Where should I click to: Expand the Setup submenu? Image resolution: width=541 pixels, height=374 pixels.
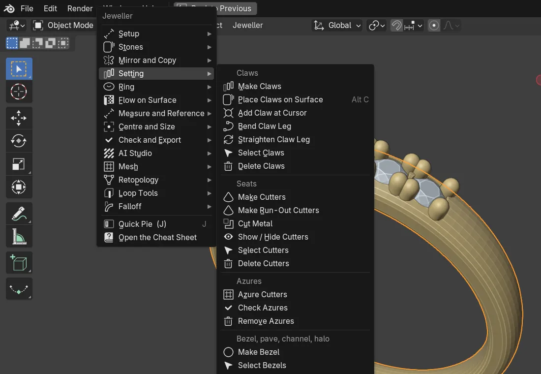pos(156,33)
